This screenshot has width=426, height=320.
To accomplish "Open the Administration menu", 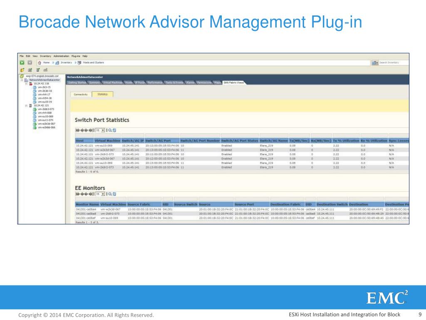I will 62,56.
